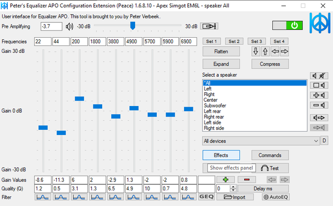The width and height of the screenshot is (333, 206).
Task: Click the Pre Amplifying slider handle
Action: tap(132, 26)
